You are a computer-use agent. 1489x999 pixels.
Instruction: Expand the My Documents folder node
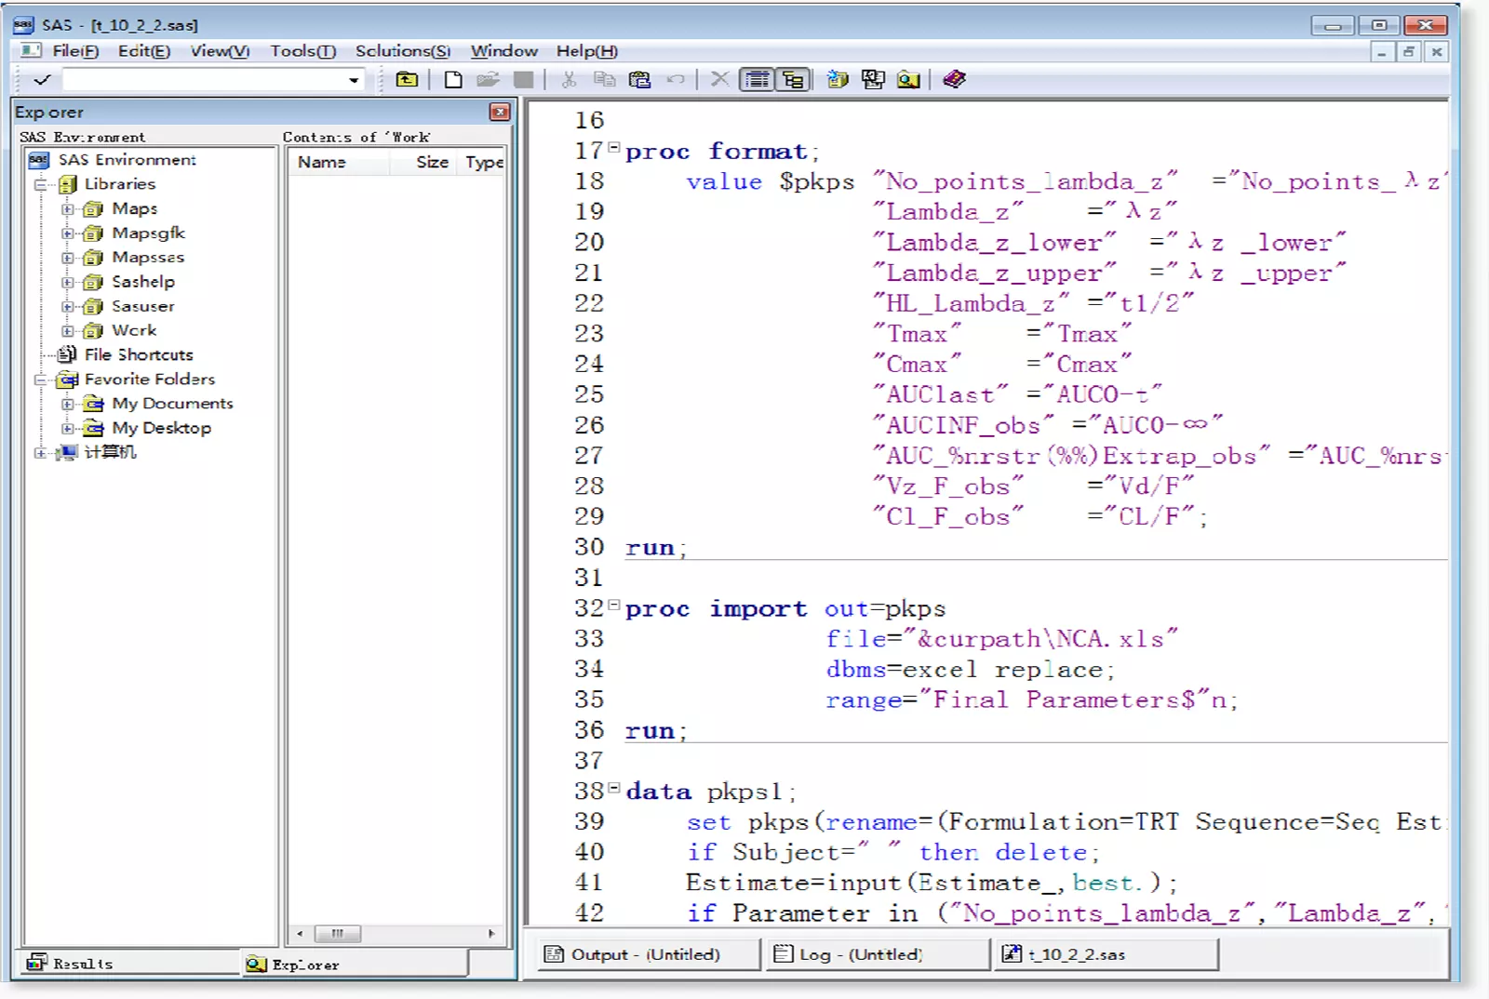click(x=68, y=404)
